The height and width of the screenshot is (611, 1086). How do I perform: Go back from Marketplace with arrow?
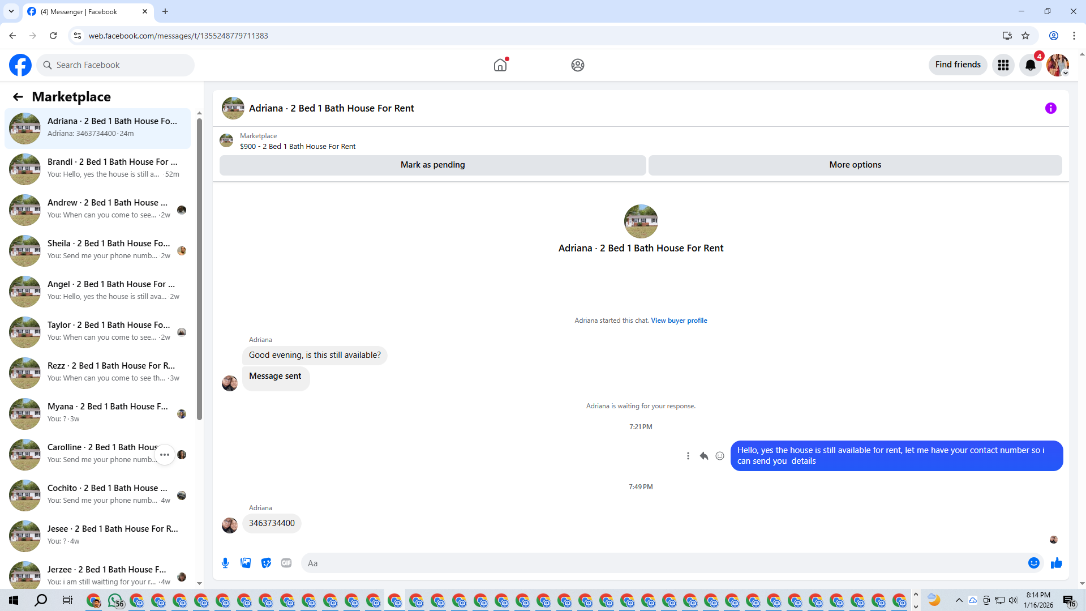point(18,97)
